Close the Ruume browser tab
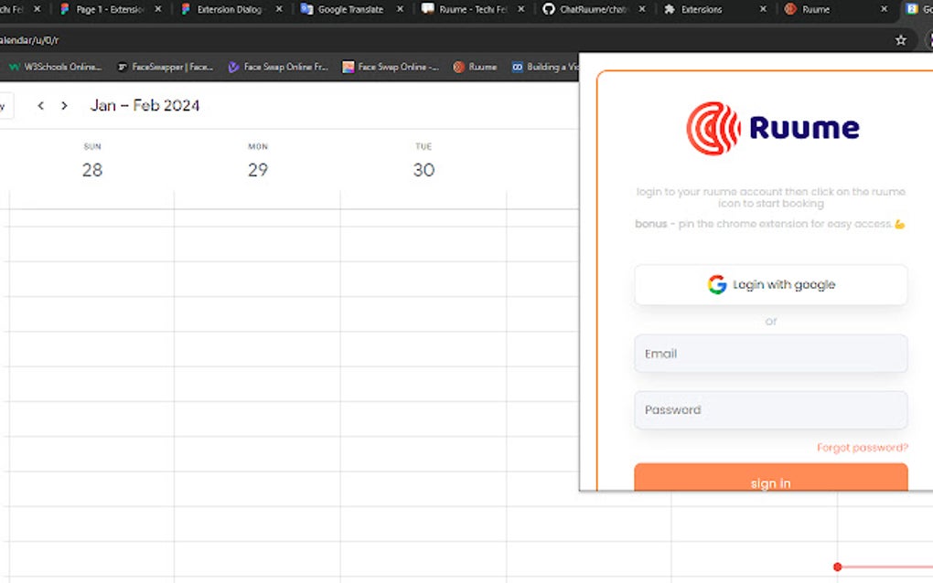 884,9
